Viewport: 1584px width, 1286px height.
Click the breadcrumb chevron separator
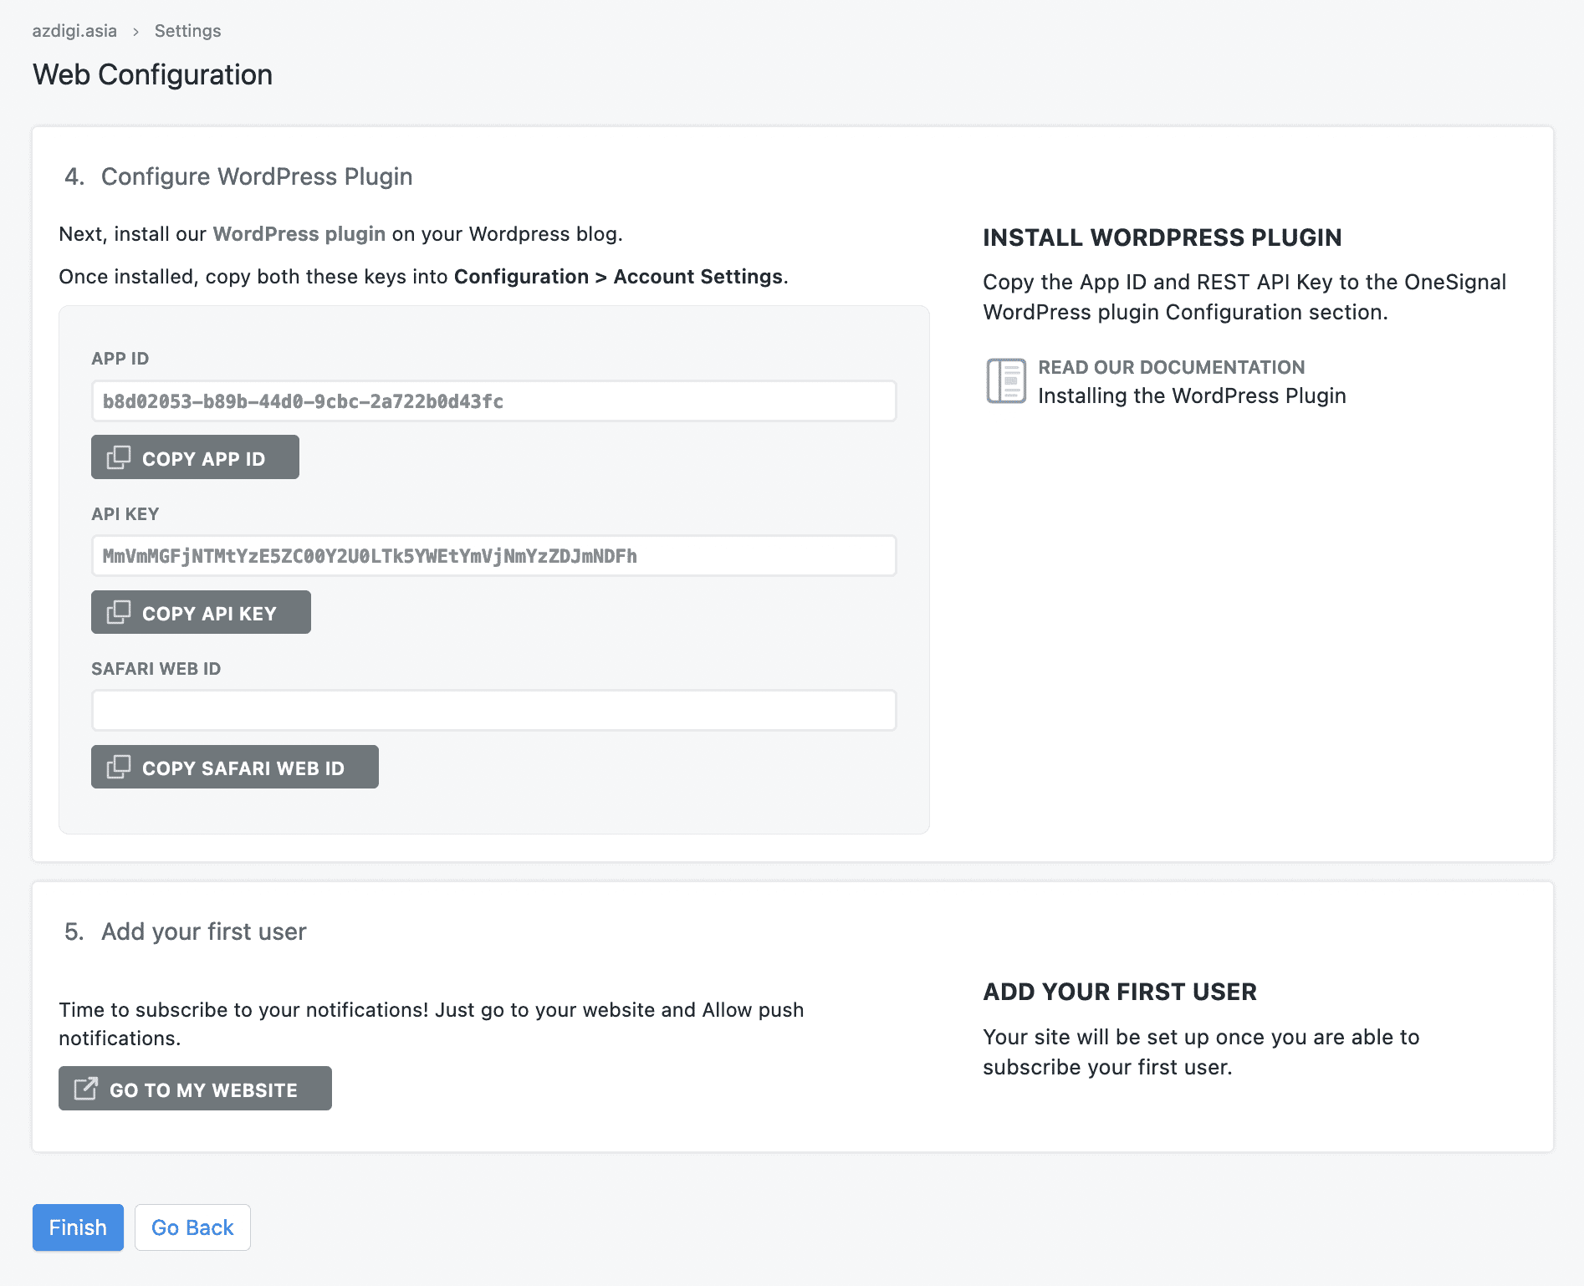(x=135, y=32)
